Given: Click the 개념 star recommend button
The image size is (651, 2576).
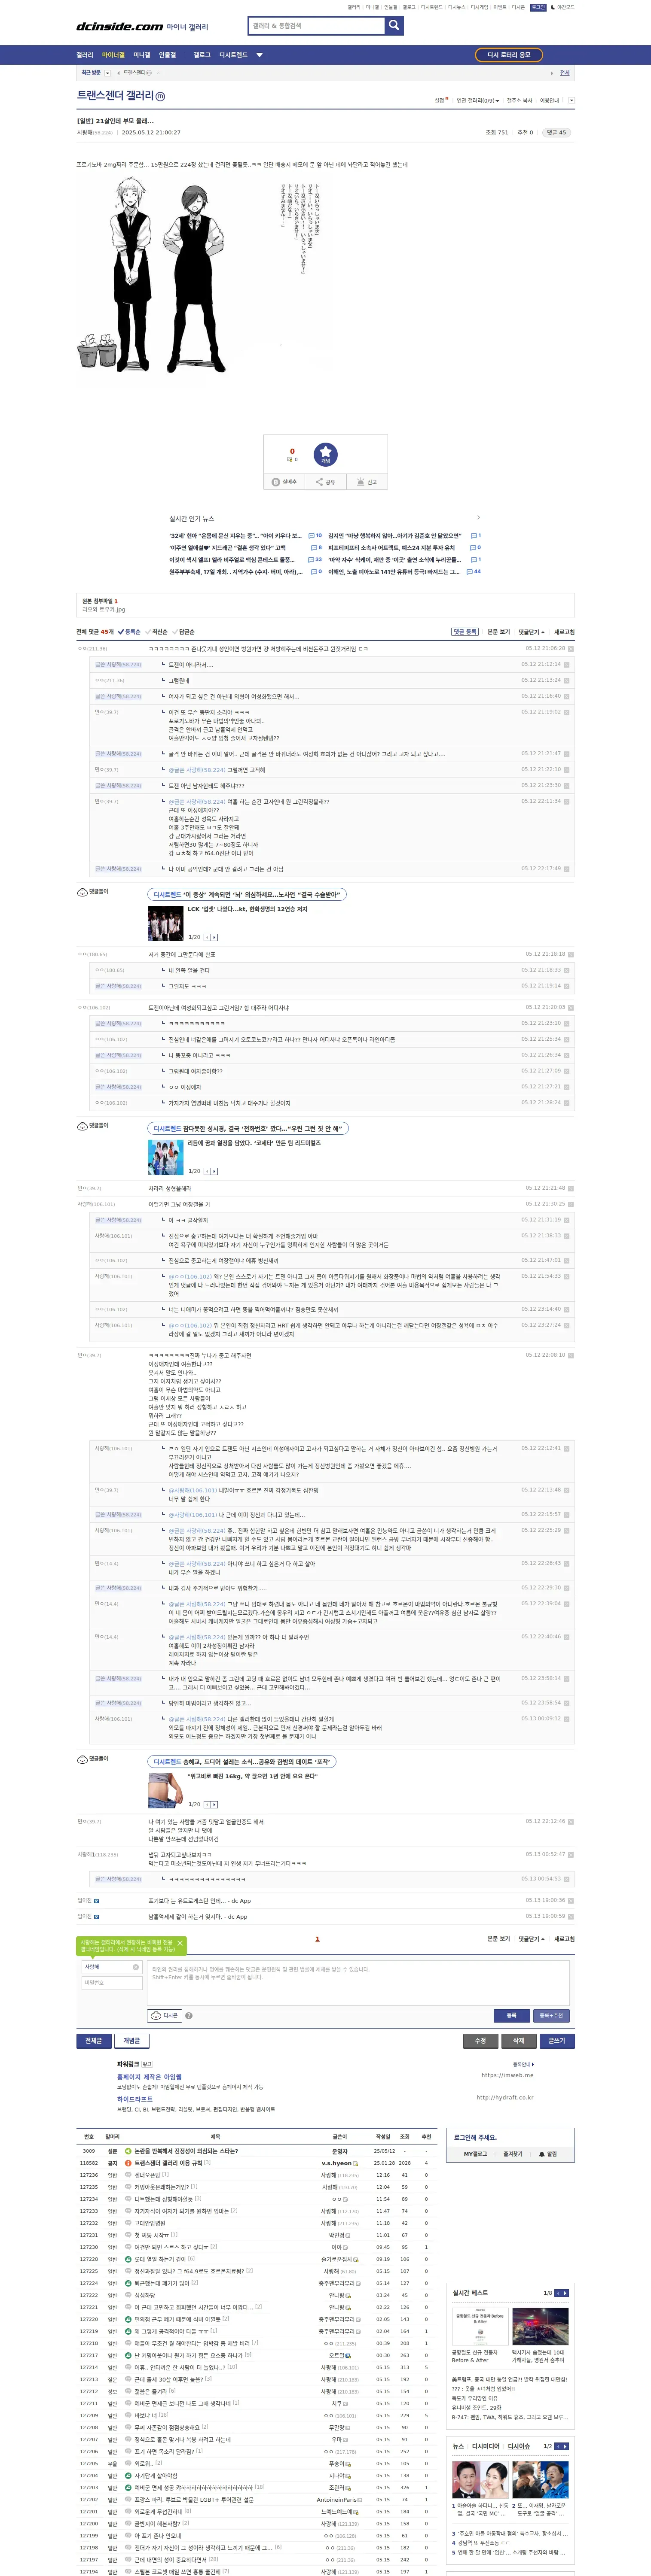Looking at the screenshot, I should 326,455.
